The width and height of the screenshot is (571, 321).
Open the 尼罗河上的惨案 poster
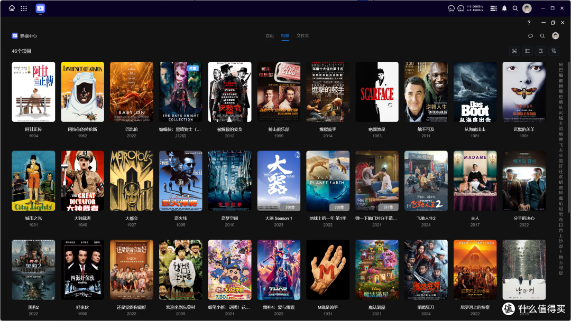(x=475, y=270)
